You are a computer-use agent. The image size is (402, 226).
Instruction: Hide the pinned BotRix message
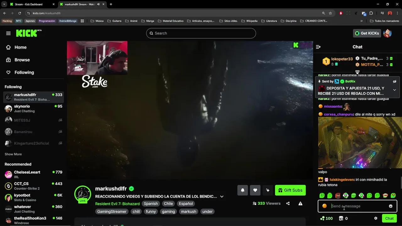394,82
